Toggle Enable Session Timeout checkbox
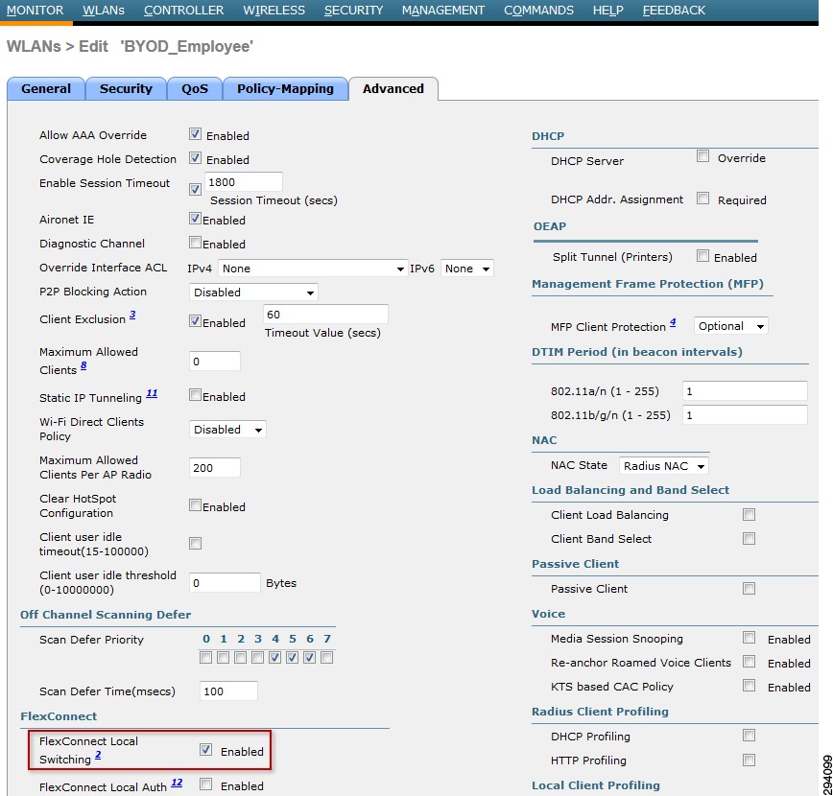Image resolution: width=833 pixels, height=796 pixels. [195, 189]
